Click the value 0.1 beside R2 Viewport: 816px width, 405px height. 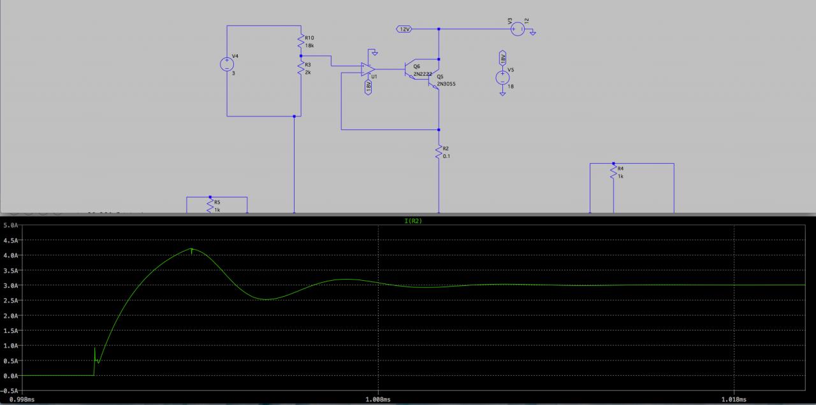[446, 156]
